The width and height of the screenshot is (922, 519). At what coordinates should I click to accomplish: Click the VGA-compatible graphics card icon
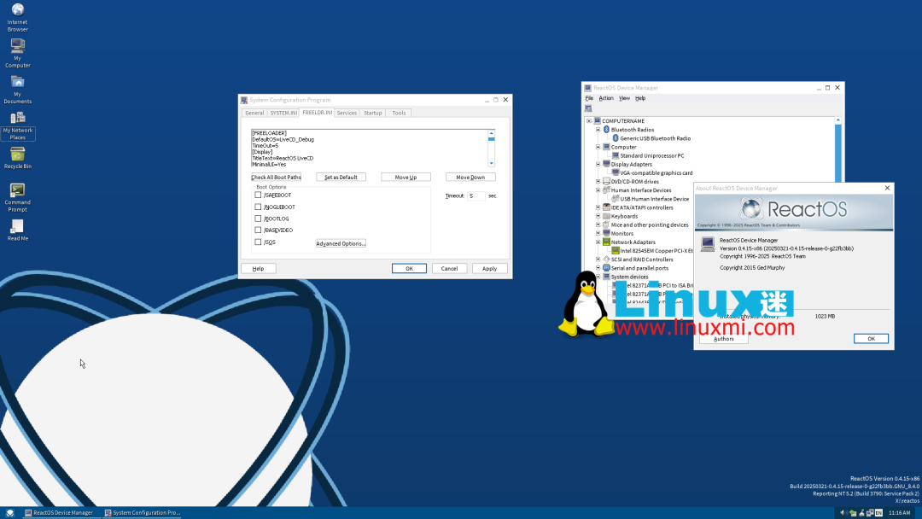click(616, 172)
